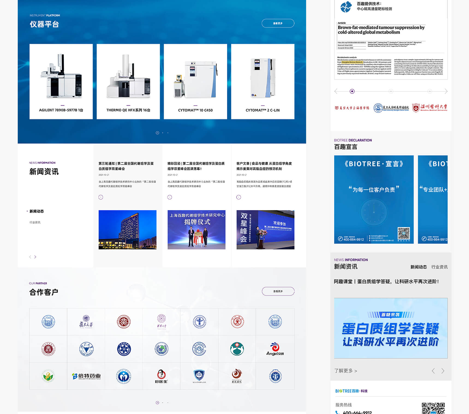The height and width of the screenshot is (414, 469).
Task: Open 复旦大学附属肿瘤医院 logo in mobile view
Action: click(391, 108)
